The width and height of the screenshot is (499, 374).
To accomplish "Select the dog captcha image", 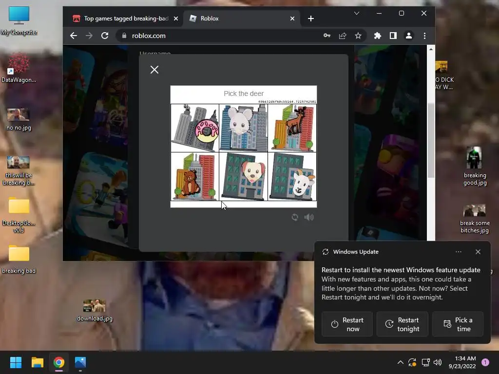I will pos(244,176).
